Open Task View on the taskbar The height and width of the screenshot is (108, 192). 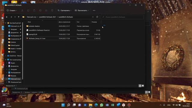pos(74,105)
